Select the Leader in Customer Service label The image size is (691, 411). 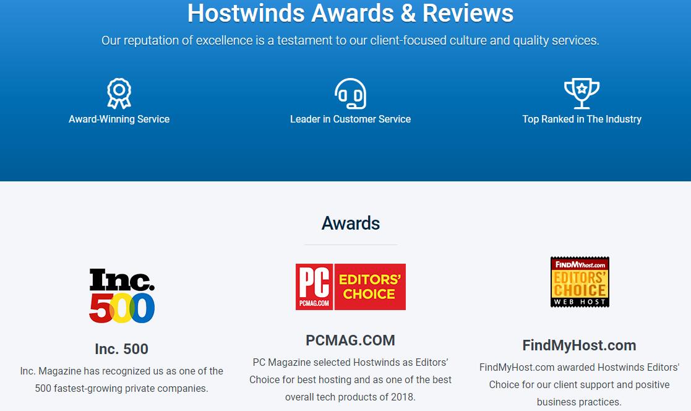point(350,119)
